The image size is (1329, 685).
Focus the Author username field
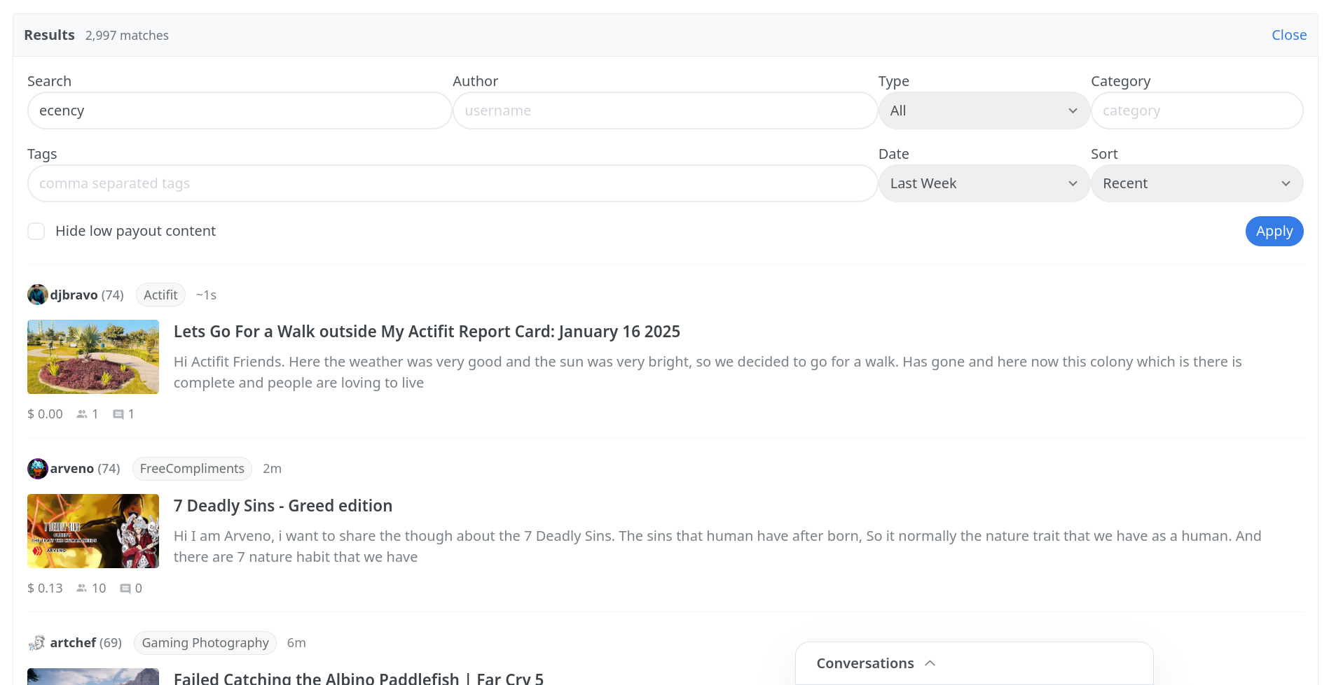(x=665, y=111)
